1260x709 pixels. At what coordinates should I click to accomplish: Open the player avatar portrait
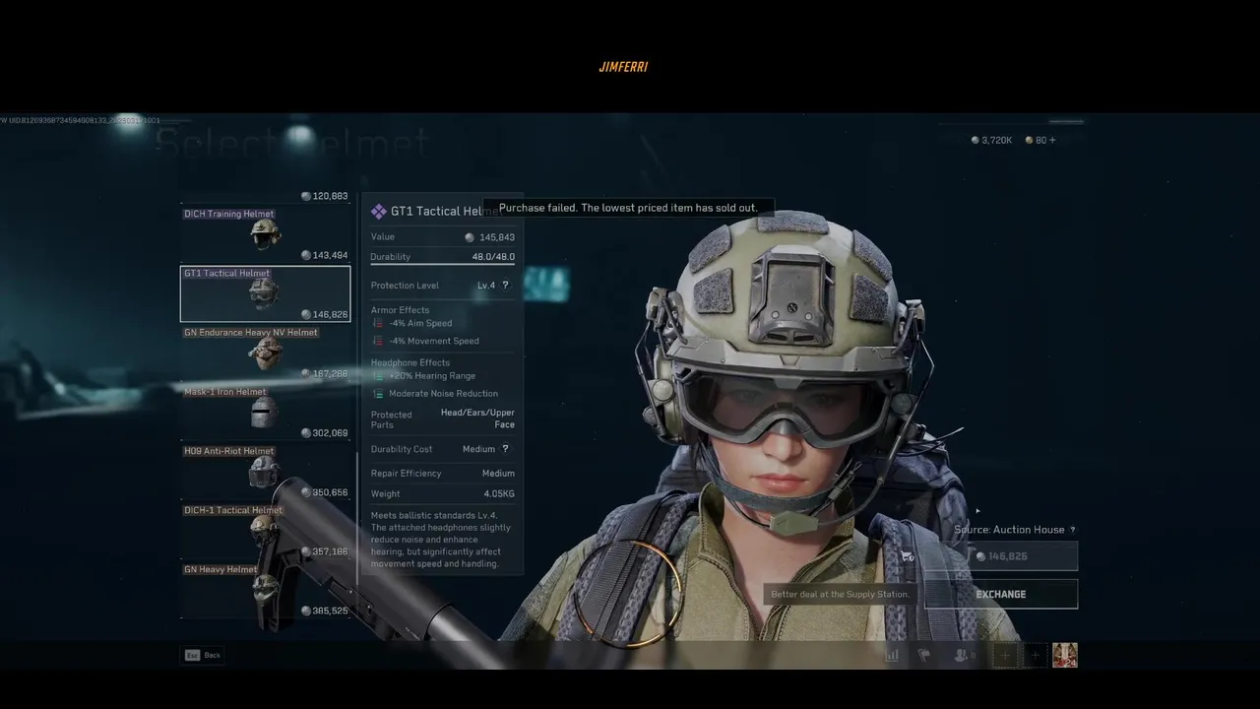pos(1065,655)
